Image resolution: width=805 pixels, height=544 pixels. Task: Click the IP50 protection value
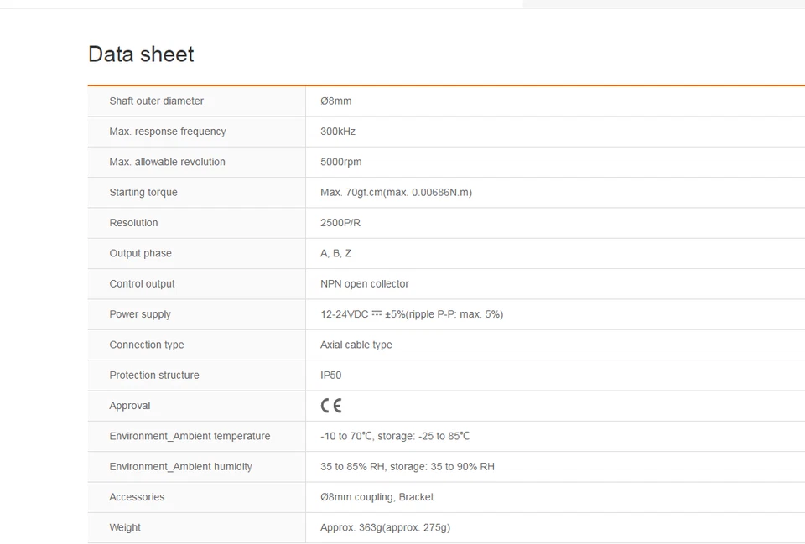330,376
